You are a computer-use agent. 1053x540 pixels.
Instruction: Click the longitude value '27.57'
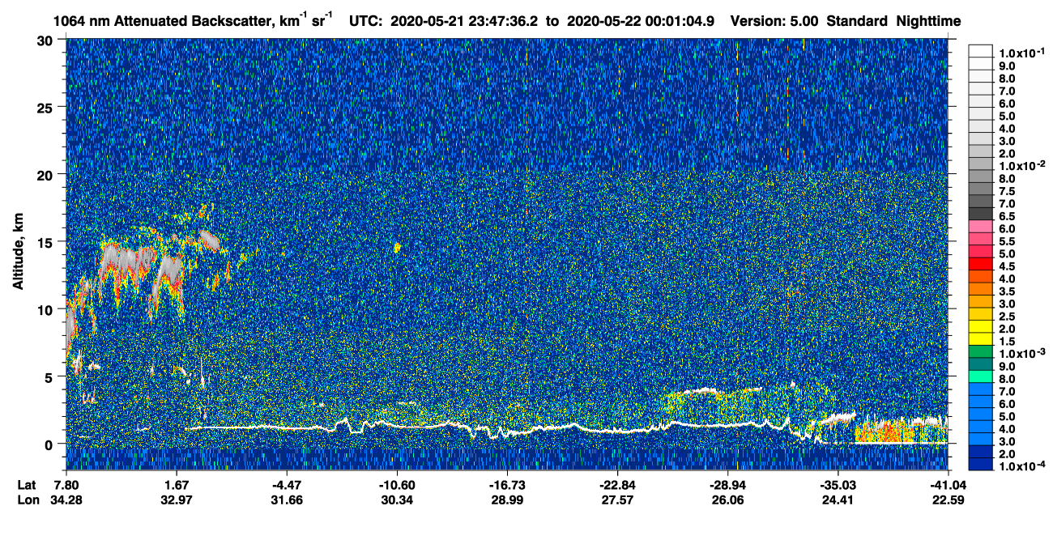point(618,499)
